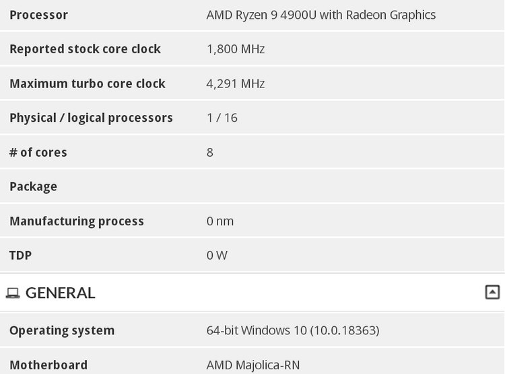This screenshot has height=374, width=505.
Task: Select the 0 W value
Action: [217, 256]
